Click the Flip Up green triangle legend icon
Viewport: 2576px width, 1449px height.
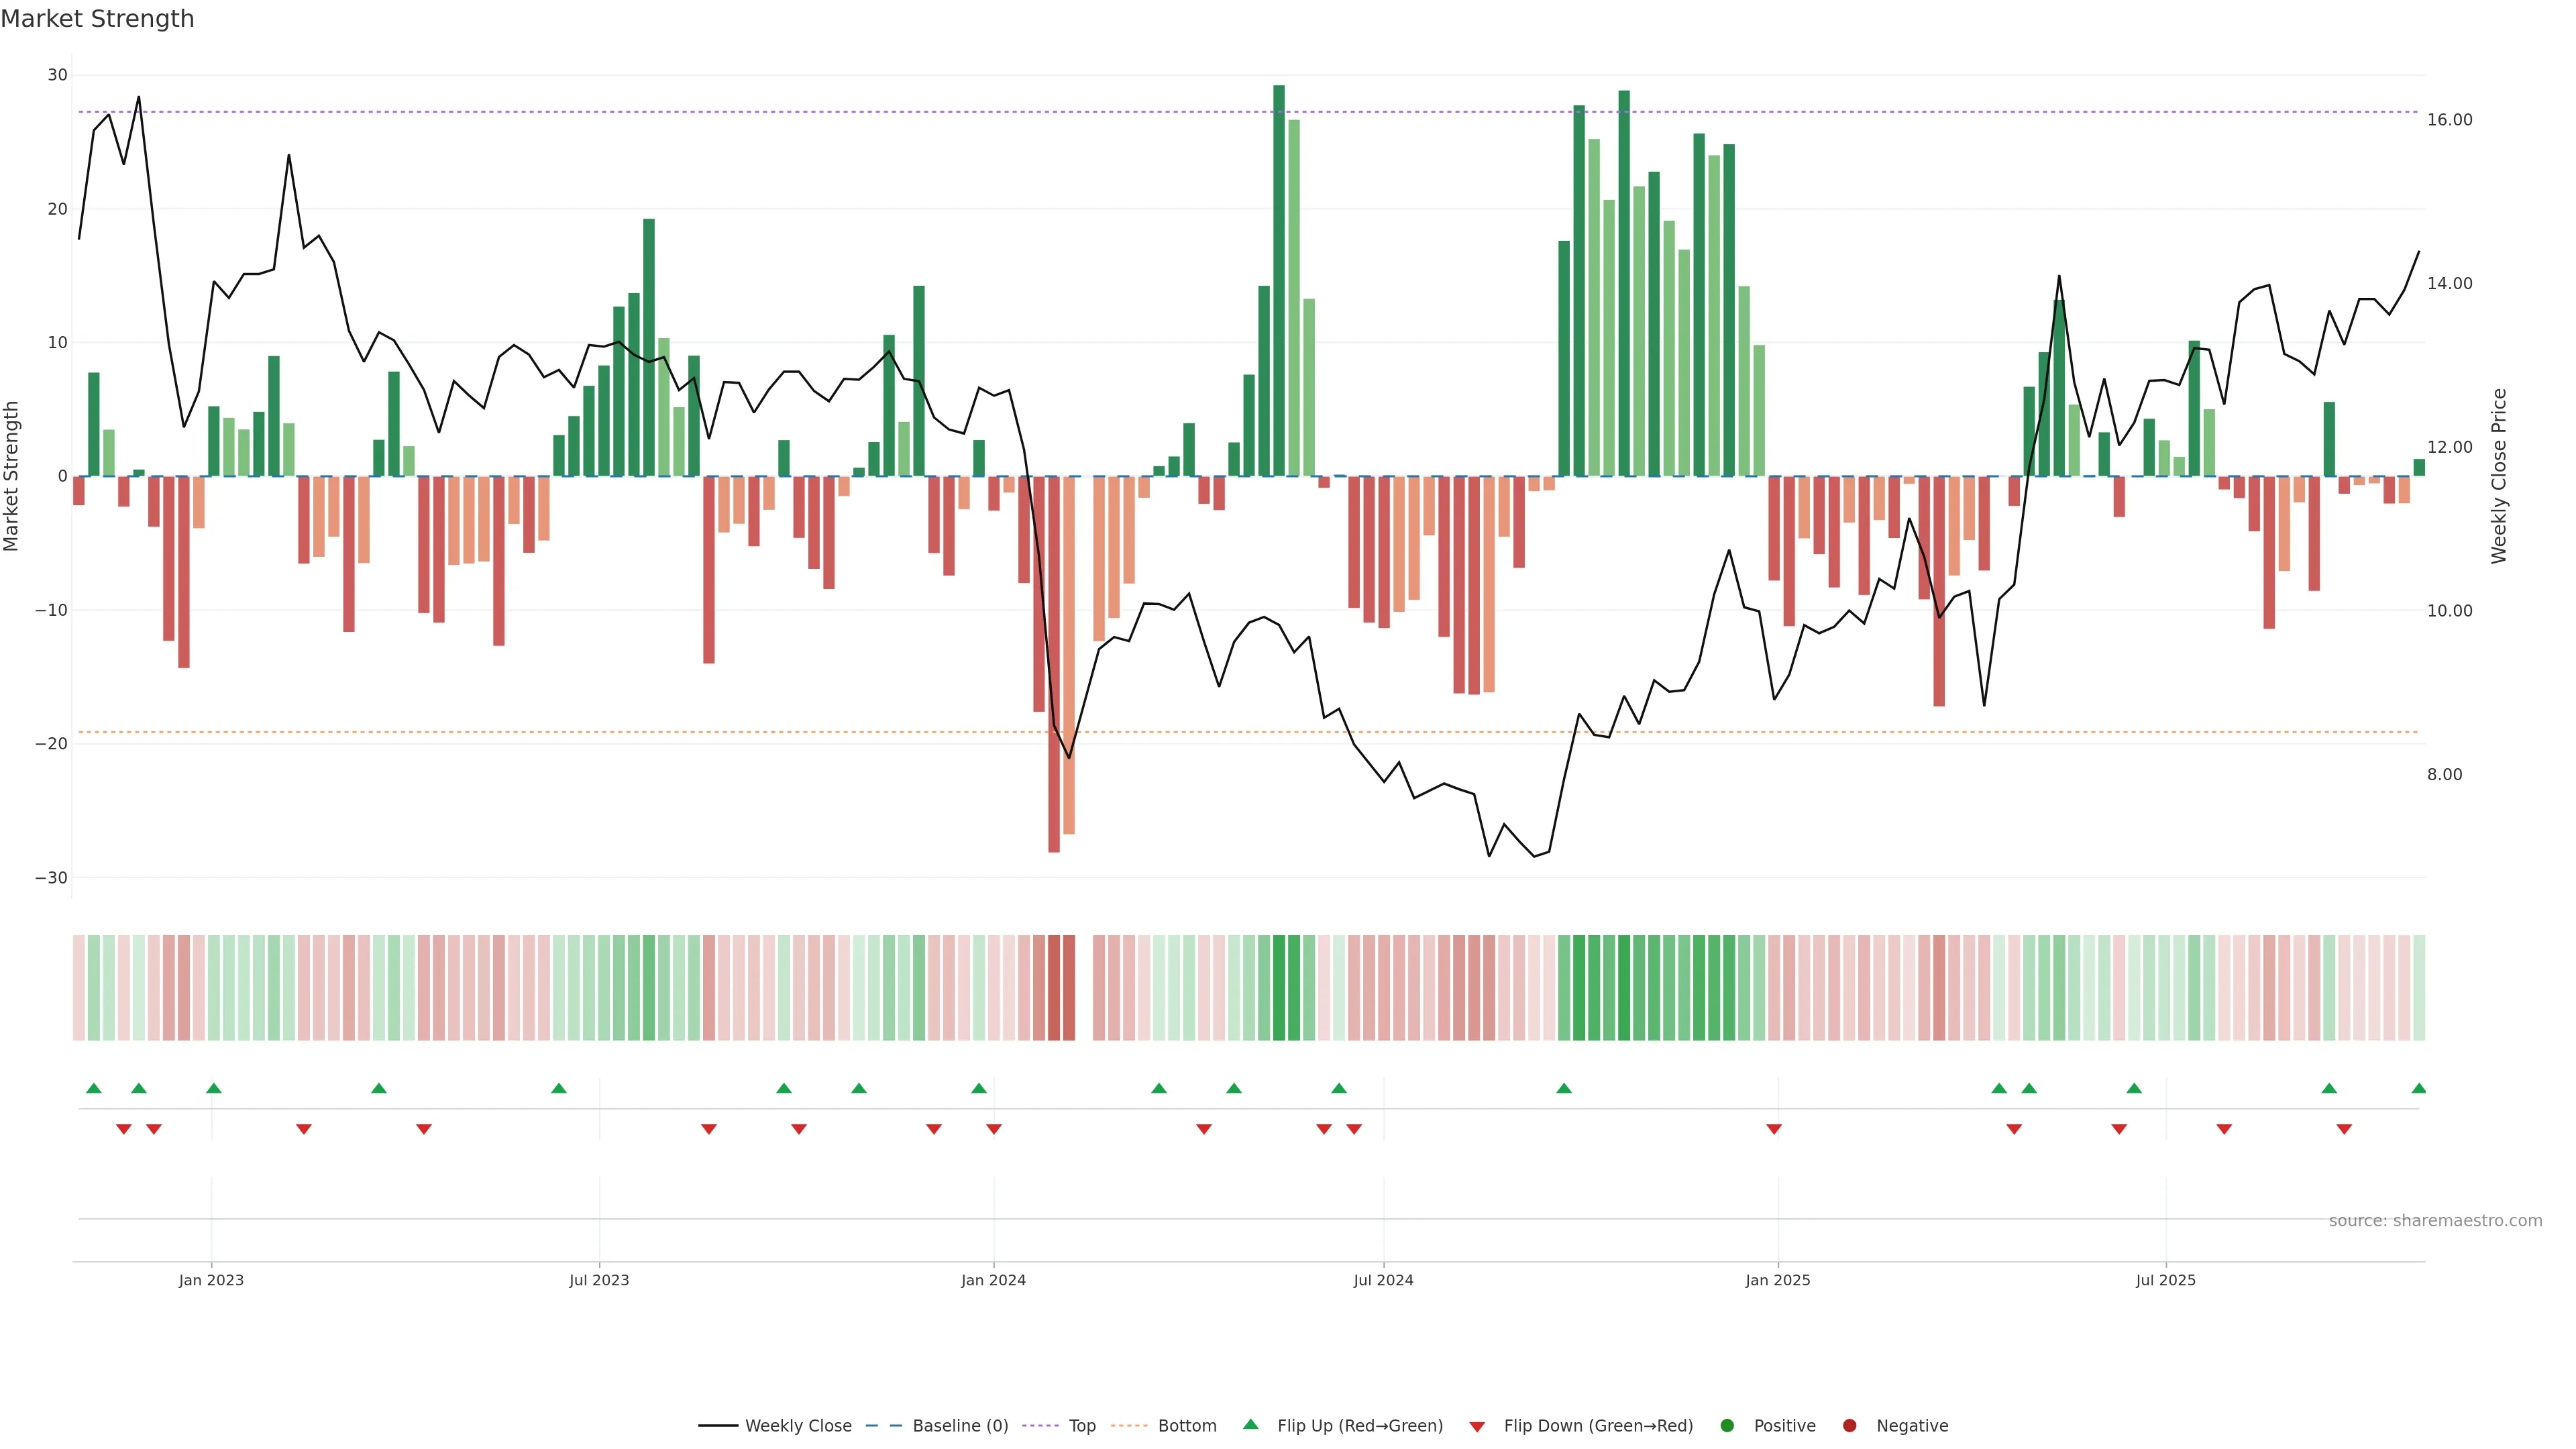coord(1250,1425)
